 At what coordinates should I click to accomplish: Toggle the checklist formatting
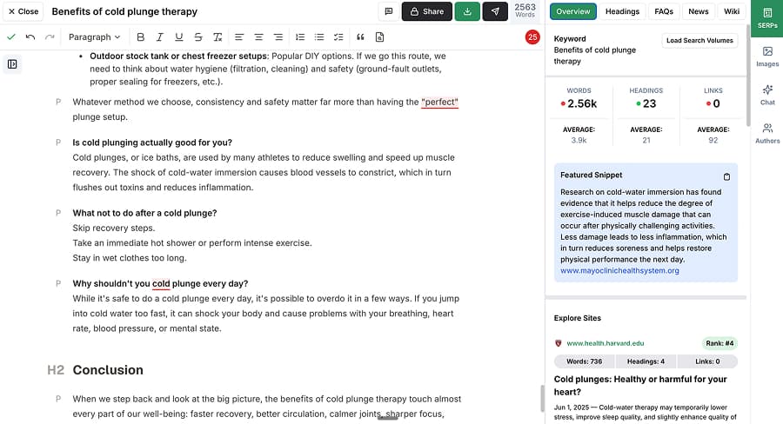(x=339, y=37)
